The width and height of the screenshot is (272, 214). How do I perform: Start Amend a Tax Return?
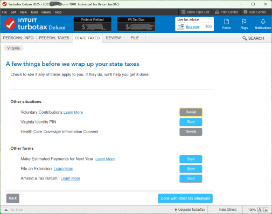click(191, 178)
